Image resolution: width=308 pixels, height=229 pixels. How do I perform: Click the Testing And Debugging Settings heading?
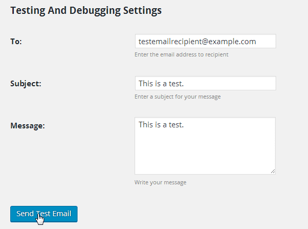pyautogui.click(x=86, y=11)
